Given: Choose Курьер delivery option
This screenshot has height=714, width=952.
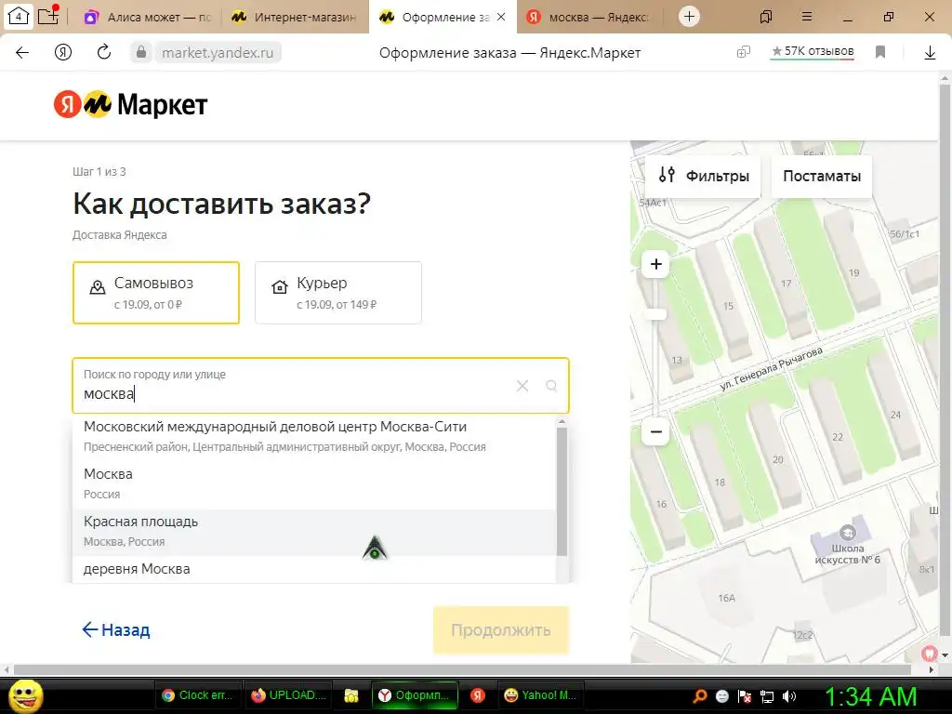Looking at the screenshot, I should (338, 293).
